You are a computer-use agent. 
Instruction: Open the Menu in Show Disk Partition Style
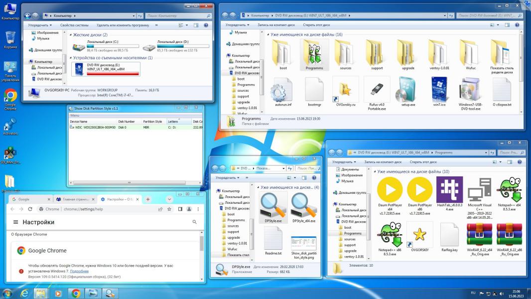point(75,116)
